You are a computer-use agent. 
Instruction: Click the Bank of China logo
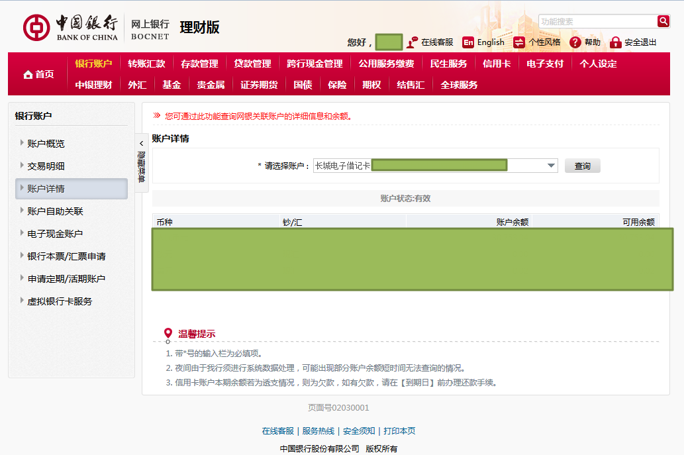(70, 28)
